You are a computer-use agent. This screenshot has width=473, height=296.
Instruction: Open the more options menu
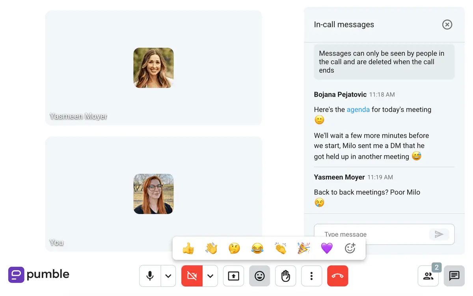point(311,276)
